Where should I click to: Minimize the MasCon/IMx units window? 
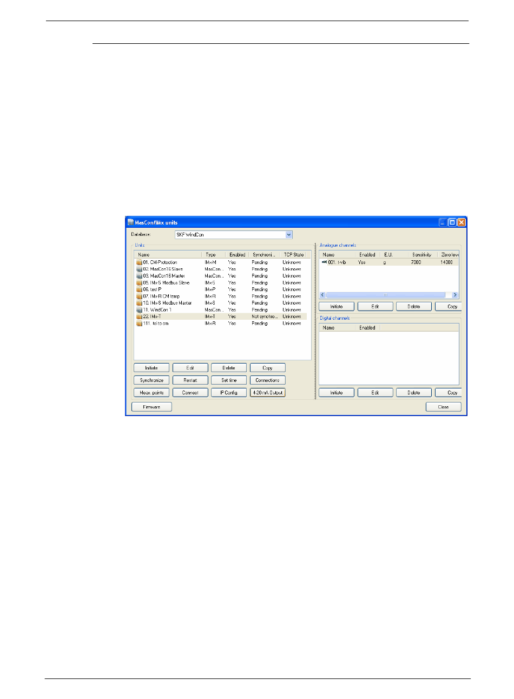coord(443,222)
